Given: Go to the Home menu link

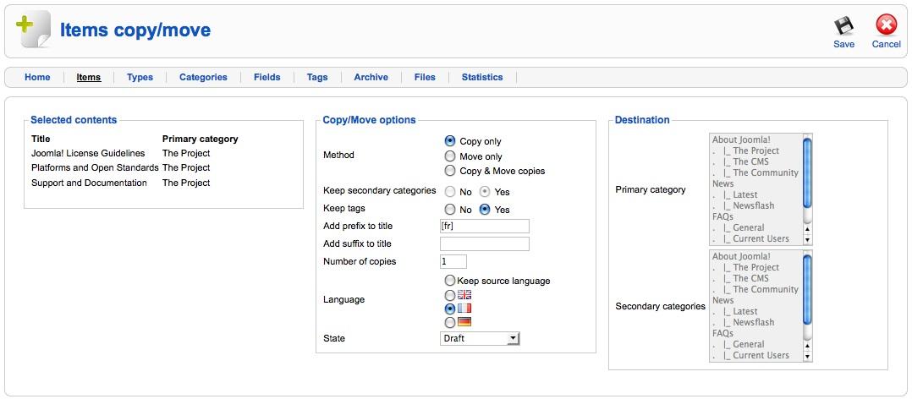Looking at the screenshot, I should 37,77.
